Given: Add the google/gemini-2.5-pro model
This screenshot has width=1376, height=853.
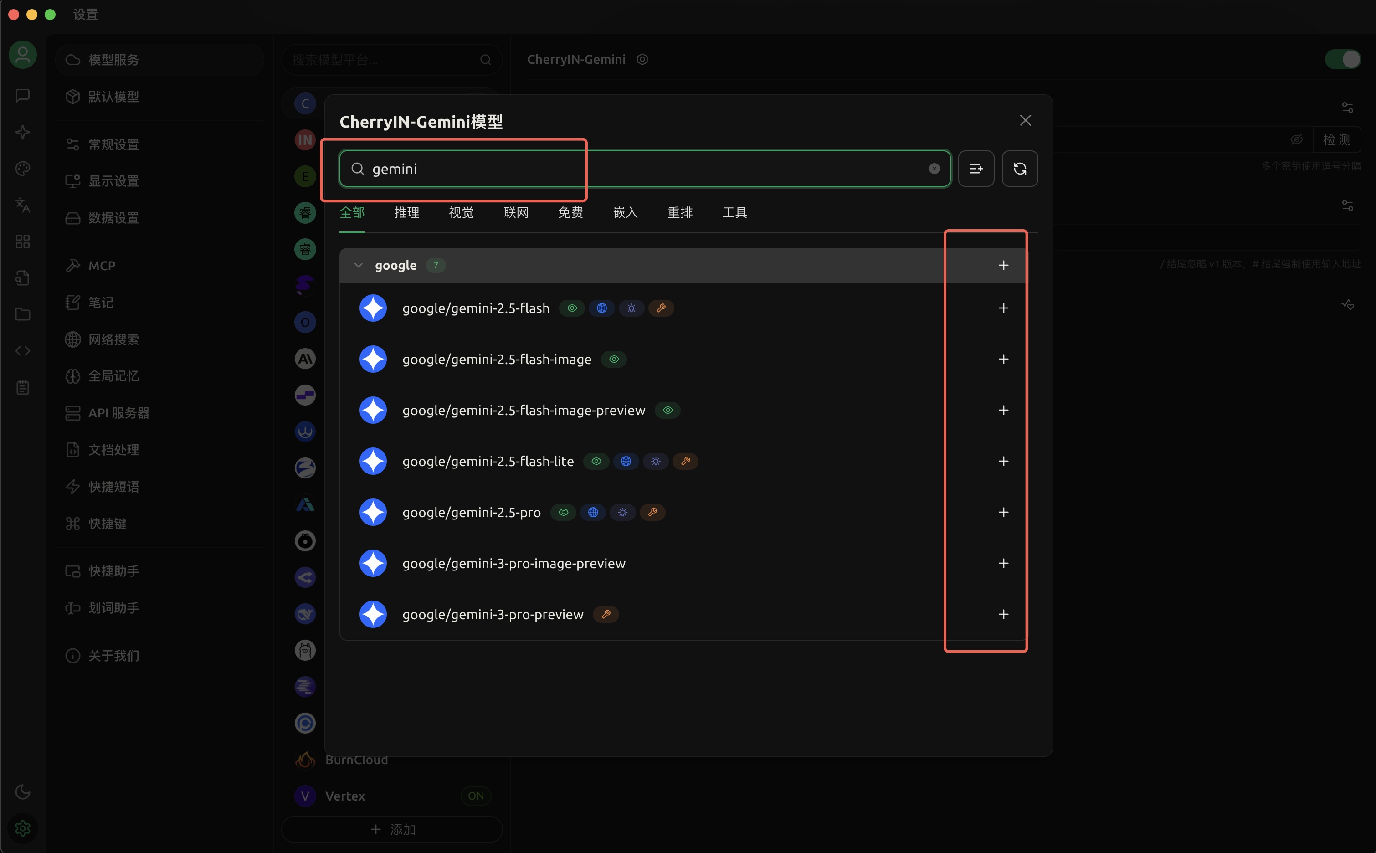Looking at the screenshot, I should pos(1003,512).
